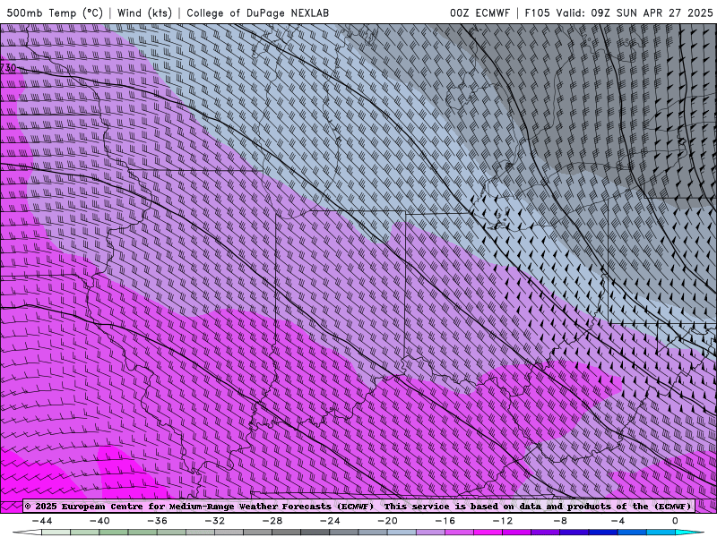This screenshot has width=717, height=537.
Task: Click the "-4" colorbar label
Action: tap(618, 521)
